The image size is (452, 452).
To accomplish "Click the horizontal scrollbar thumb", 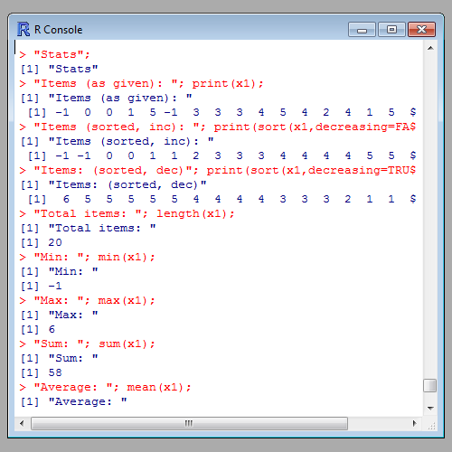I will click(x=189, y=423).
